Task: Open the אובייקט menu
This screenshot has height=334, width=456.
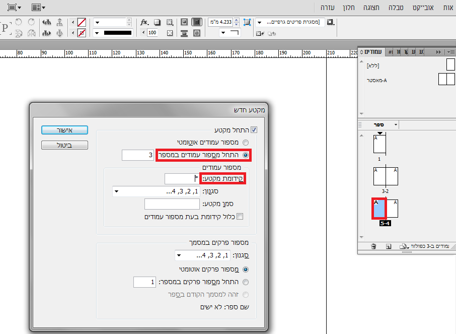Action: coord(423,8)
